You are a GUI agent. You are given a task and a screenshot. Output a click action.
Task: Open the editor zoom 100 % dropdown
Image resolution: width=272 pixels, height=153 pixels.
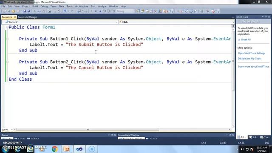[12, 130]
